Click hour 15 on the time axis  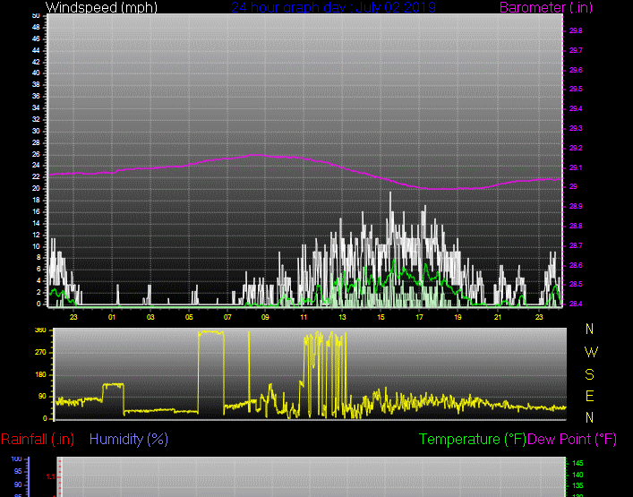[381, 317]
